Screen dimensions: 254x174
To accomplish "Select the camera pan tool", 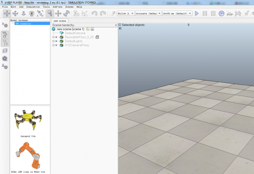I will tap(6, 14).
